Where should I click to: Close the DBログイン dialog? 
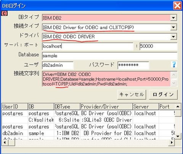[177, 6]
